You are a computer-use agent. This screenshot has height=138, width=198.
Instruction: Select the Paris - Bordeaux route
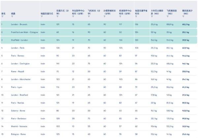18,119
